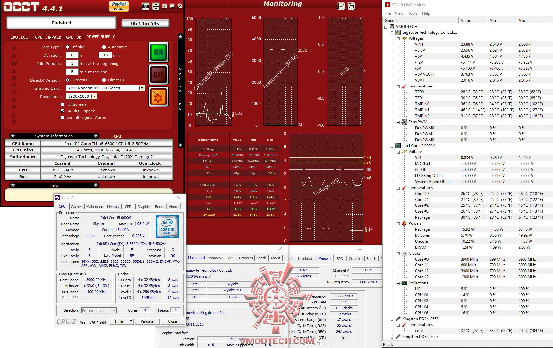Click the star icon on the Help bar

[13, 185]
